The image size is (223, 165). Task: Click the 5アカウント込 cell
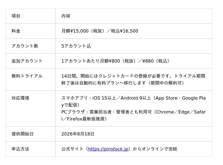coord(134,46)
